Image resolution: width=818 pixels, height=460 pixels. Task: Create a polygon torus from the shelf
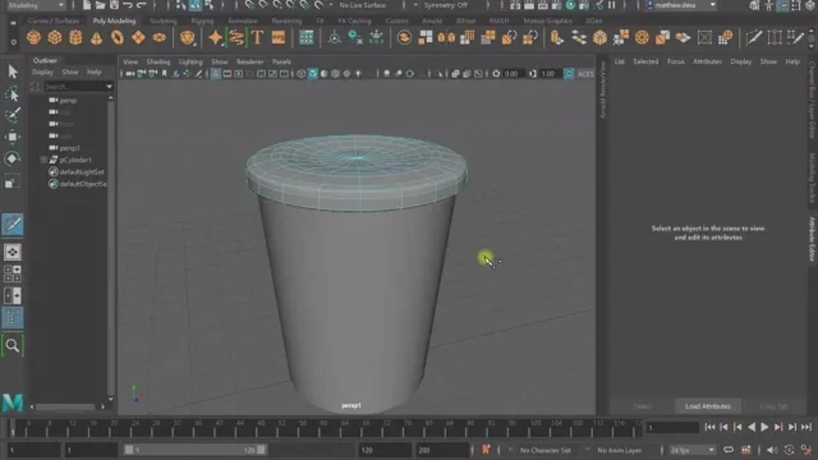pos(118,38)
